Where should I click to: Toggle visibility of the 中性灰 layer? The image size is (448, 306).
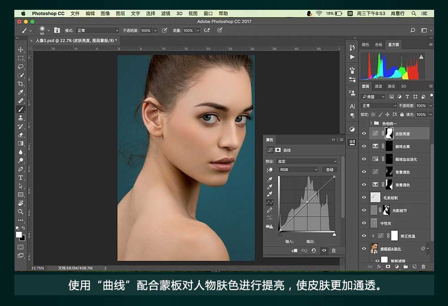pyautogui.click(x=364, y=223)
